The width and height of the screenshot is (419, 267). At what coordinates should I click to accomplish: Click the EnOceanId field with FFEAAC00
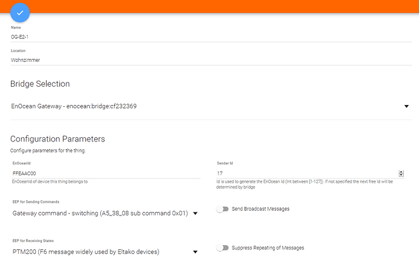tap(107, 173)
